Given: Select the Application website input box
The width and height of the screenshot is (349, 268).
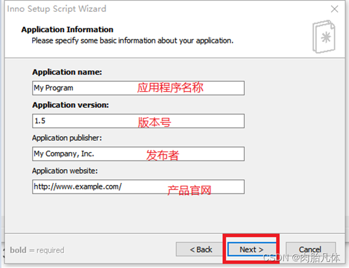Looking at the screenshot, I should tap(138, 187).
